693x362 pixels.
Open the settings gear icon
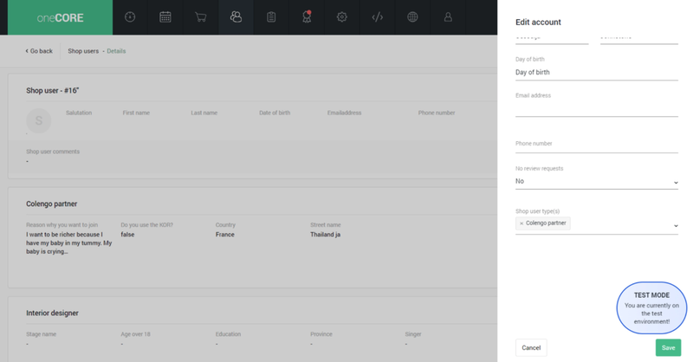tap(342, 17)
